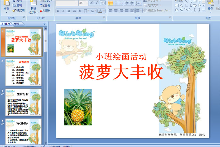Toggle italic formatting
220x147 pixels.
coord(64,11)
